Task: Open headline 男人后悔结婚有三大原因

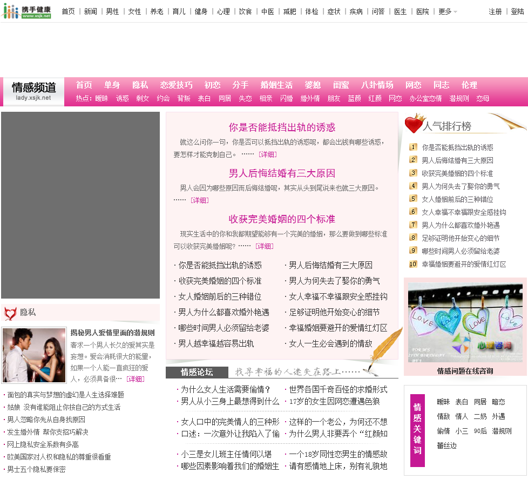Action: point(282,173)
